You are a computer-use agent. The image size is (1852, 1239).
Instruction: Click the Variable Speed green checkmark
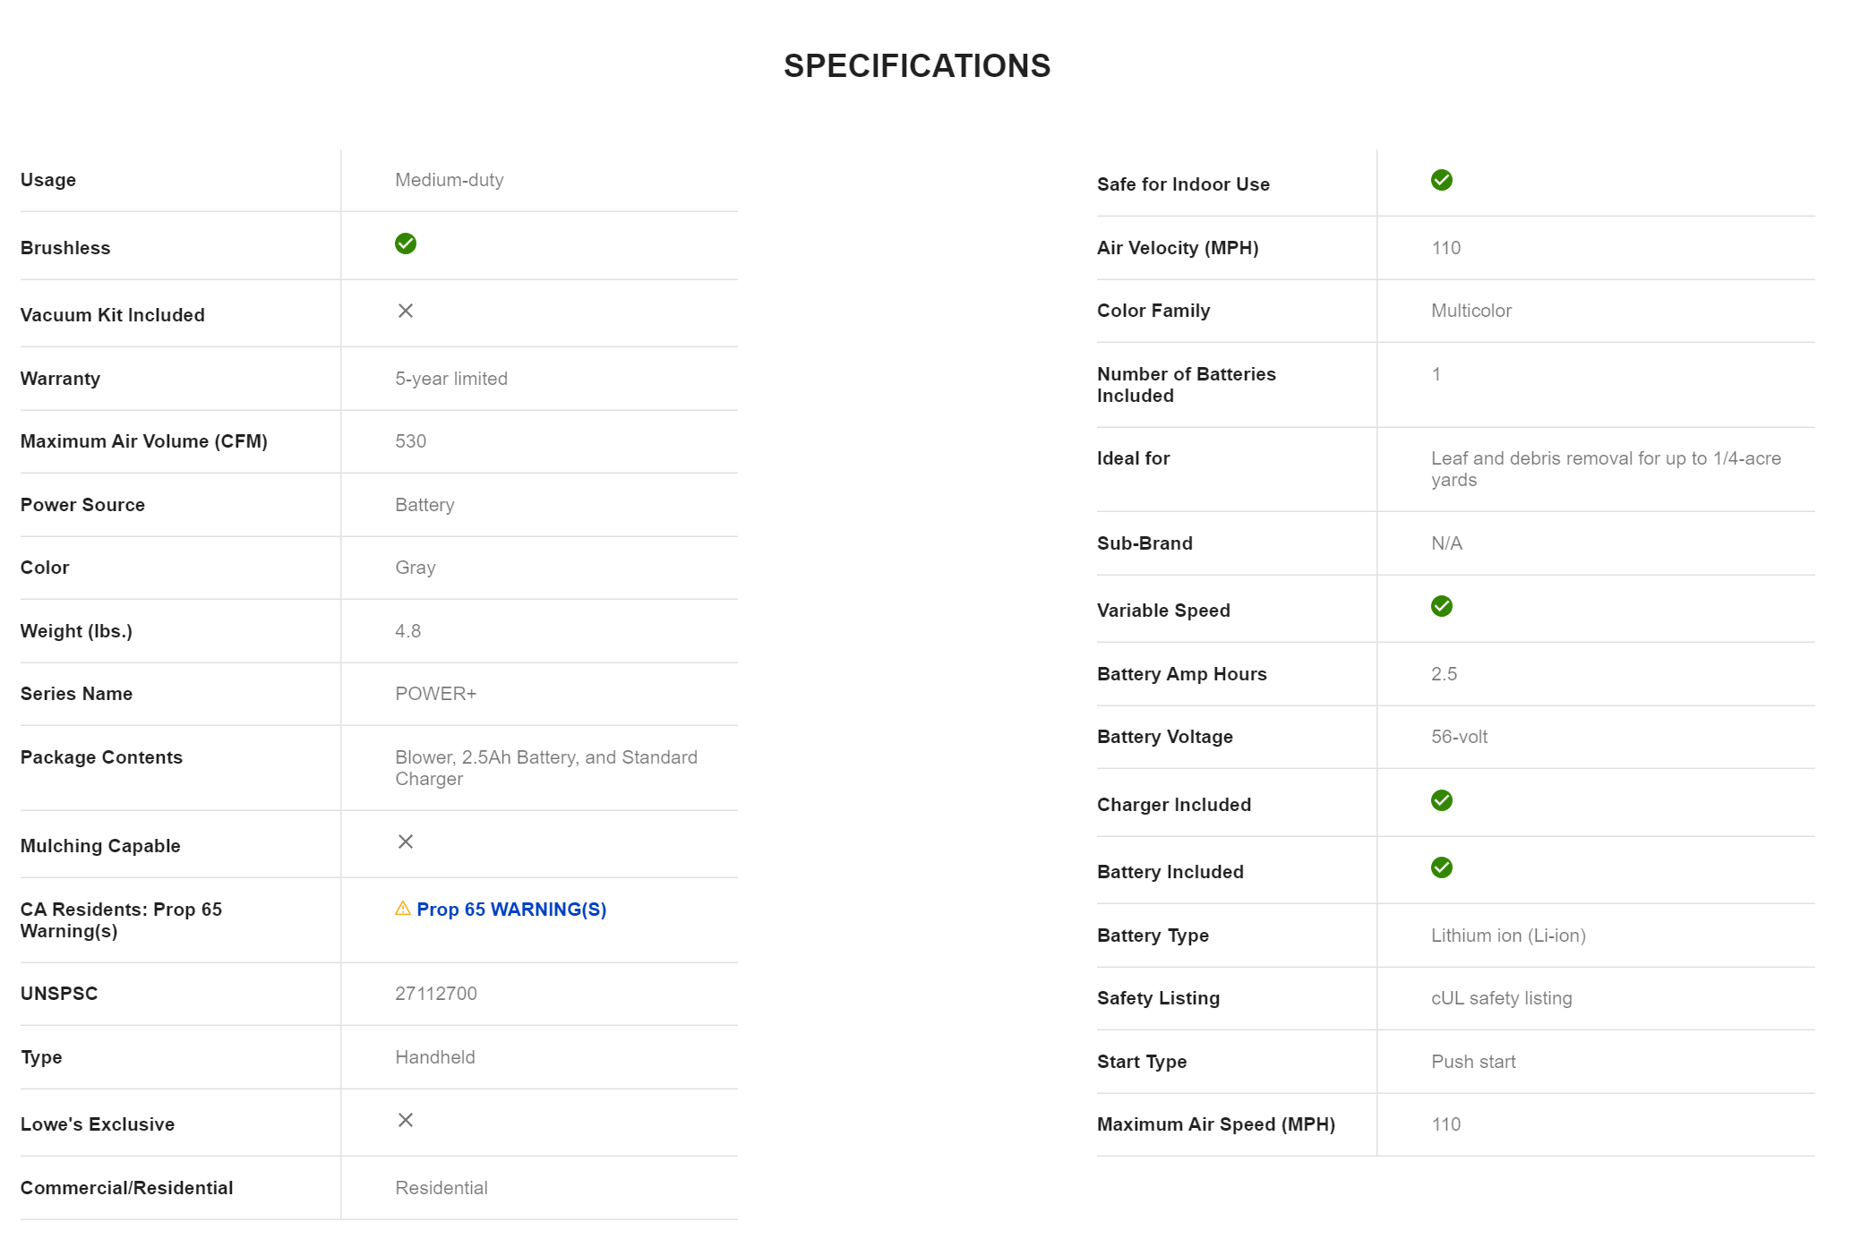1442,606
